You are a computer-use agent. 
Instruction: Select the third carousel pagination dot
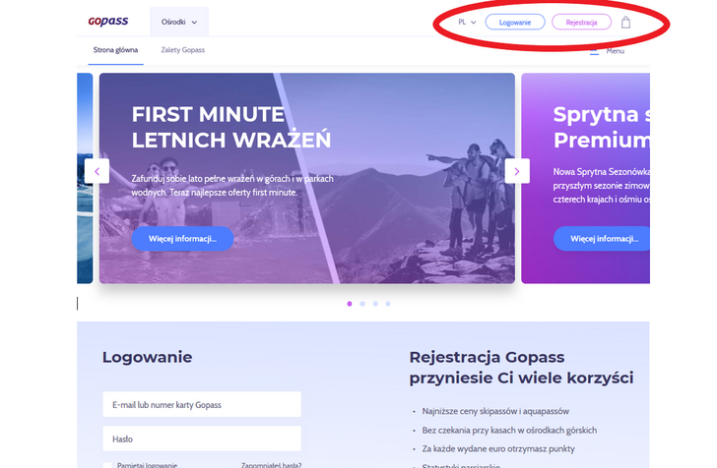tap(375, 304)
